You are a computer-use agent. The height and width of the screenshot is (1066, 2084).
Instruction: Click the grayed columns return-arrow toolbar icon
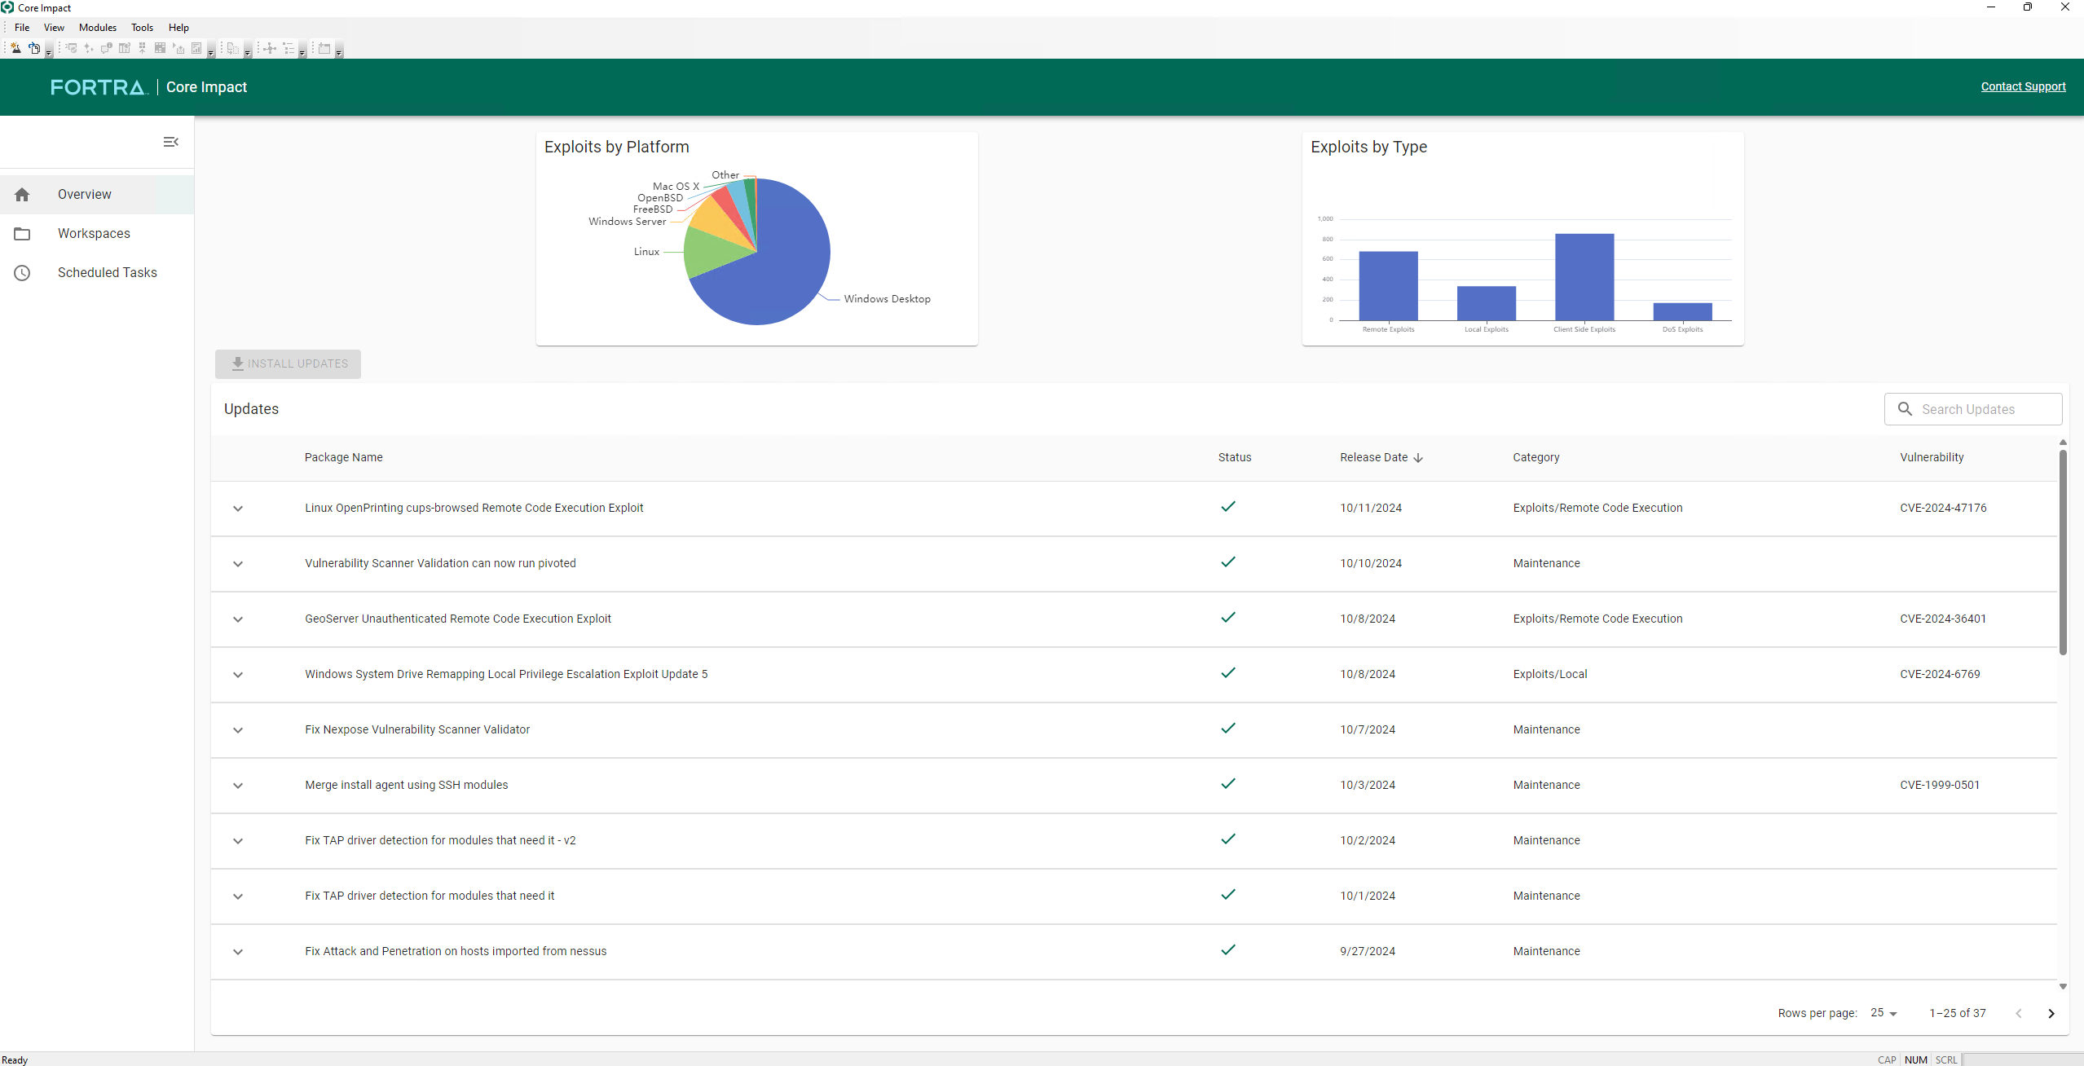click(x=125, y=48)
